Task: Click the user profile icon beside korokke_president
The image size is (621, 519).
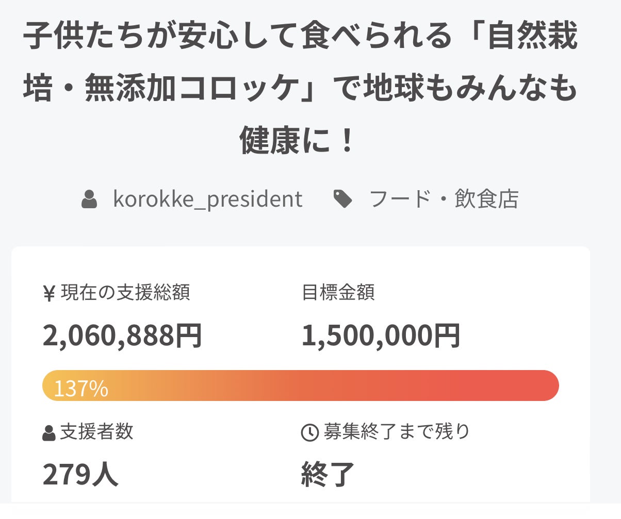Action: (89, 199)
